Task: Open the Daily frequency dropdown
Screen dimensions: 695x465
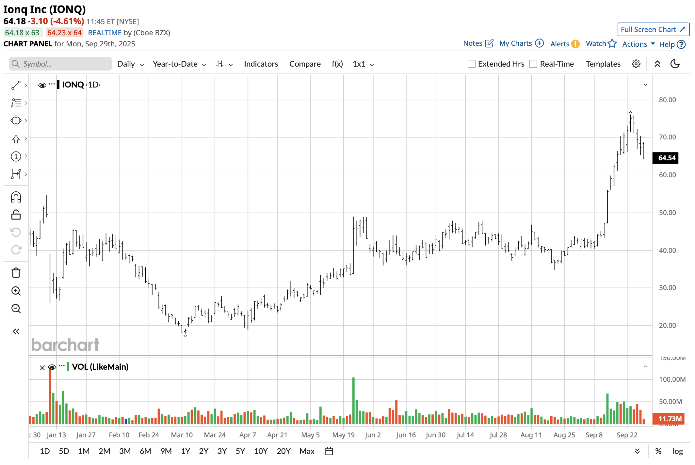Action: 130,64
